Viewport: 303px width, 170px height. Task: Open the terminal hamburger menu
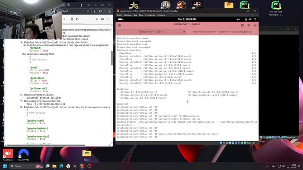(x=249, y=25)
